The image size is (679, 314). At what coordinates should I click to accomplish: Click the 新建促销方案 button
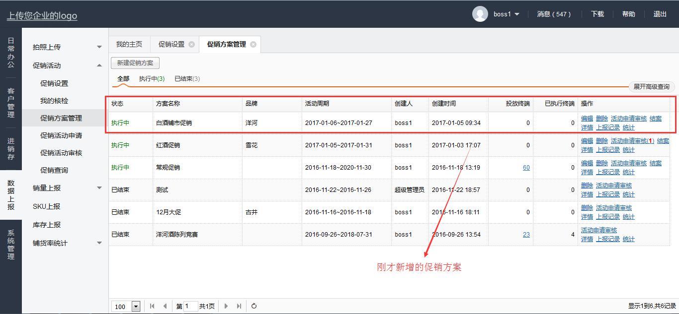[x=135, y=63]
